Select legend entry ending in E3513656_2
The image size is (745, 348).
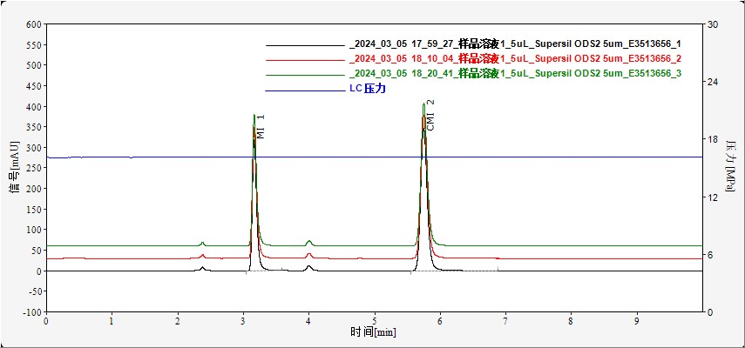click(x=514, y=59)
